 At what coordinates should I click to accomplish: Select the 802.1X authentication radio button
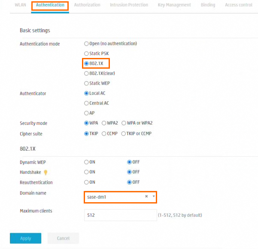[x=86, y=64]
